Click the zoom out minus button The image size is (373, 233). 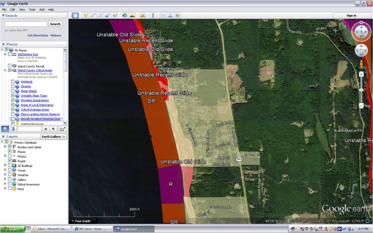(361, 106)
